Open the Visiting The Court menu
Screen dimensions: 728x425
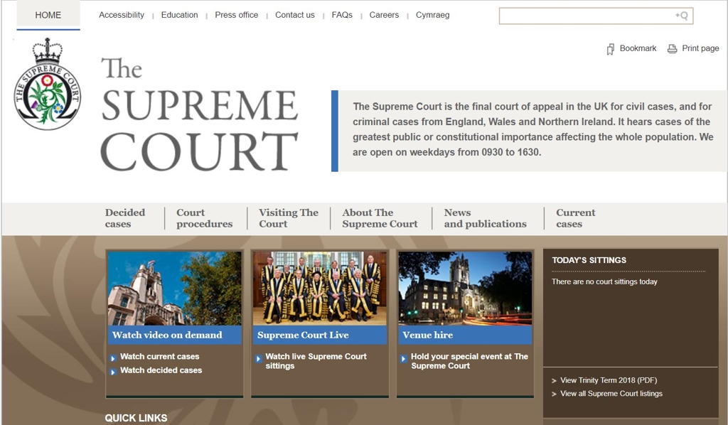coord(289,218)
